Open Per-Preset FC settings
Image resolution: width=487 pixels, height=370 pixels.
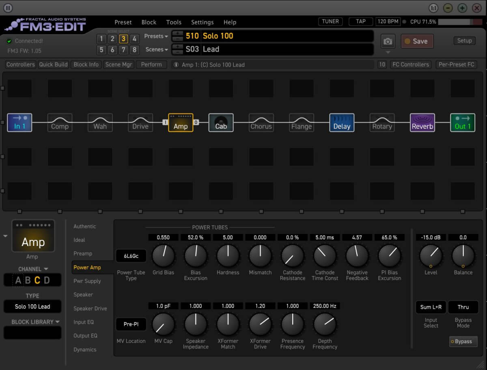coord(457,65)
